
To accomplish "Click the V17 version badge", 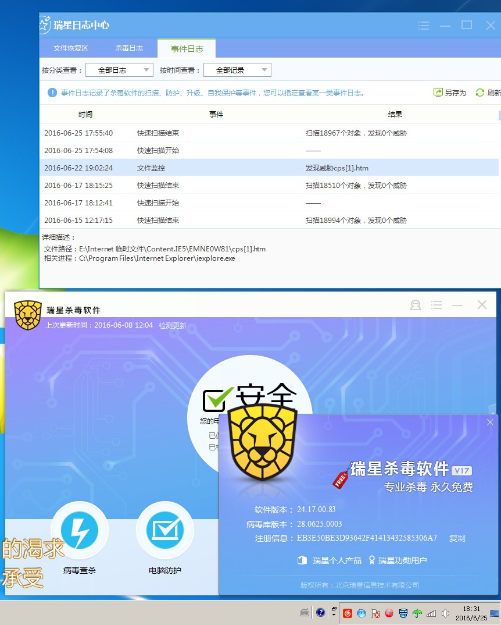I will [462, 471].
